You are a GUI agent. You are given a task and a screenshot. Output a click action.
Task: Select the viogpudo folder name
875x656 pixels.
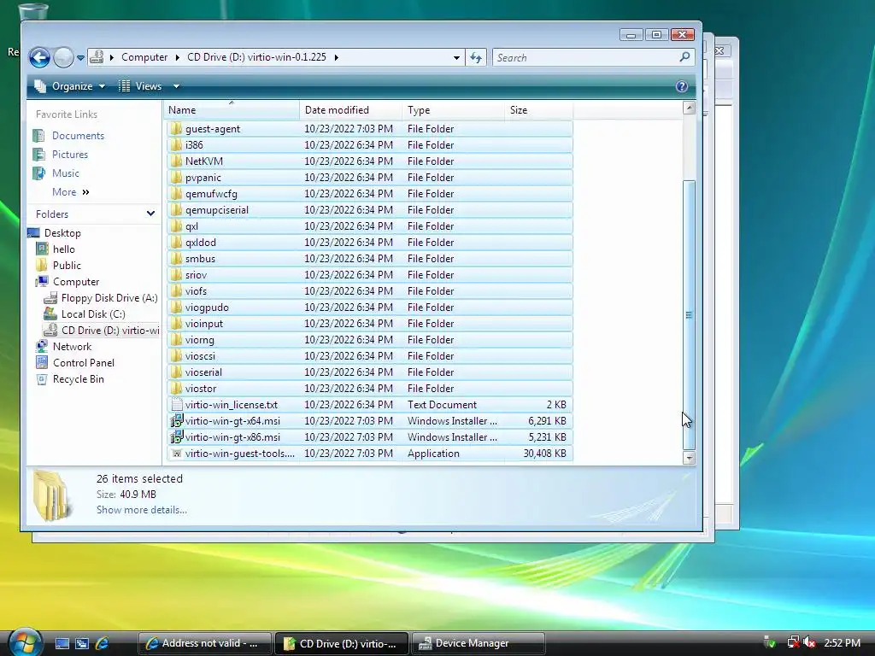pyautogui.click(x=207, y=307)
